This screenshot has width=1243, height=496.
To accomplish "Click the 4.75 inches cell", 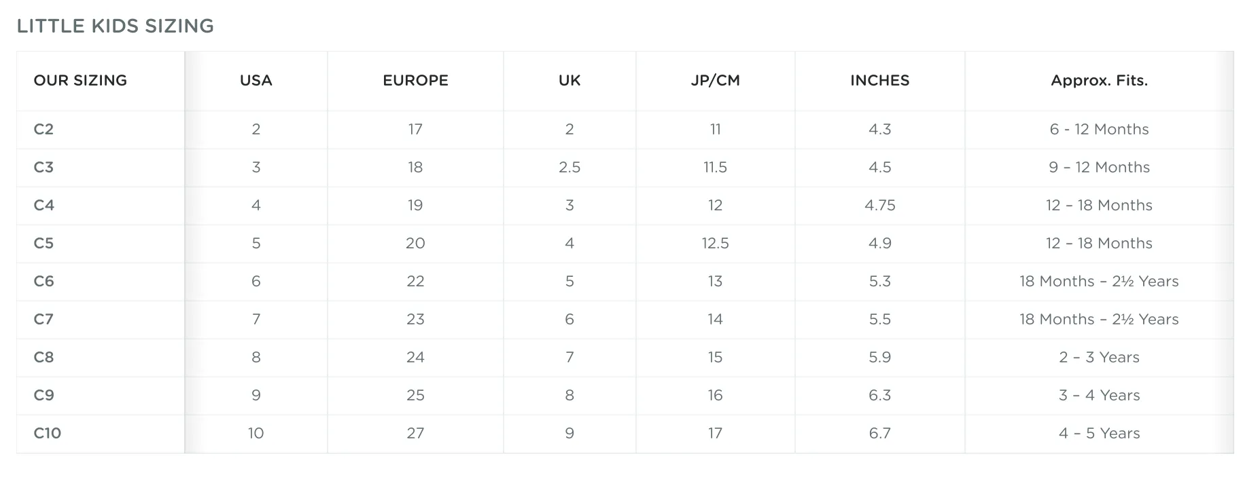I will [x=879, y=205].
